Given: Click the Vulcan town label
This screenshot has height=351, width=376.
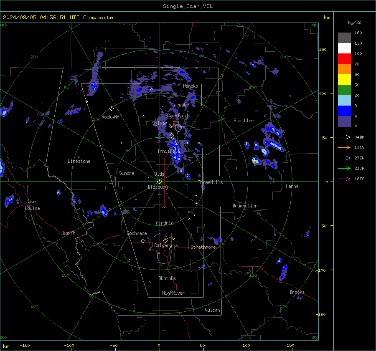Looking at the screenshot, I should pyautogui.click(x=212, y=310).
